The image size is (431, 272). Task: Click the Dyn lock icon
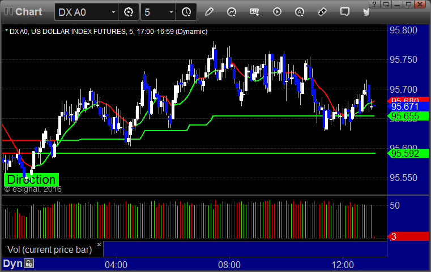pyautogui.click(x=28, y=264)
